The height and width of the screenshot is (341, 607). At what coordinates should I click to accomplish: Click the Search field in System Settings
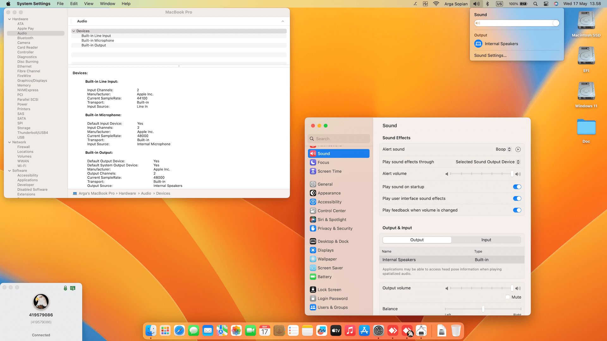(339, 139)
